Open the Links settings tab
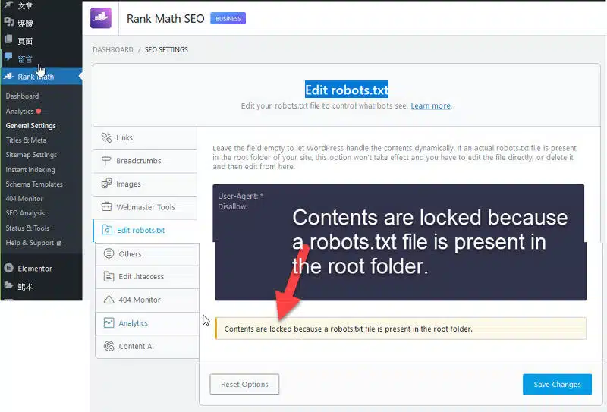 (145, 138)
